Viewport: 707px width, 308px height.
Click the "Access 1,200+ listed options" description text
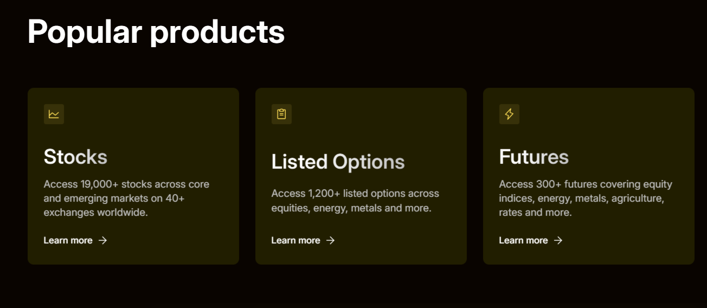[355, 201]
